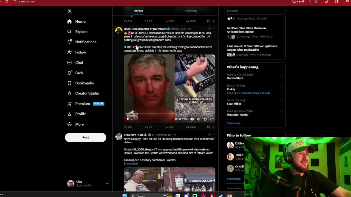This screenshot has height=197, width=351.
Task: Focus the X Search field
Action: click(x=255, y=11)
